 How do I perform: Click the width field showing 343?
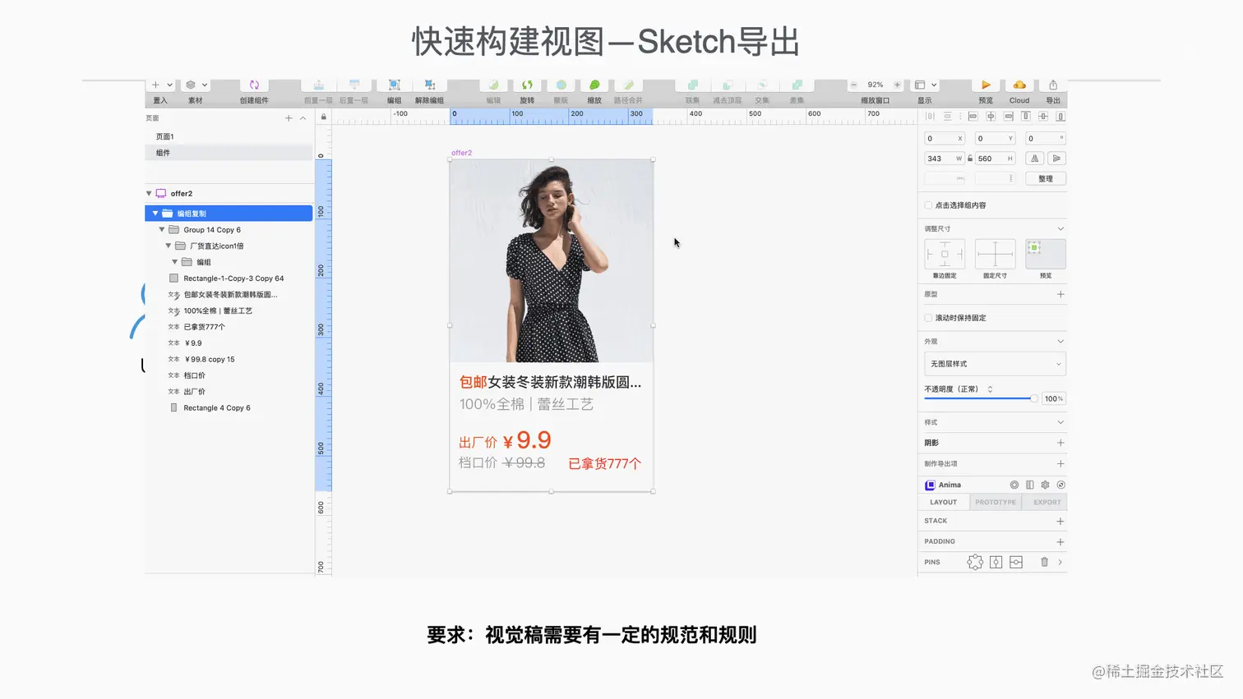(x=944, y=159)
